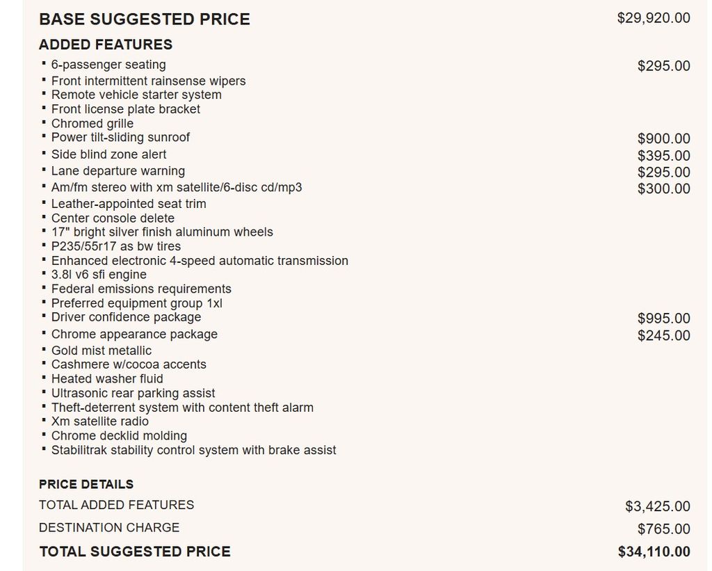Click the Lane departure warning feature
The image size is (712, 571).
click(118, 171)
